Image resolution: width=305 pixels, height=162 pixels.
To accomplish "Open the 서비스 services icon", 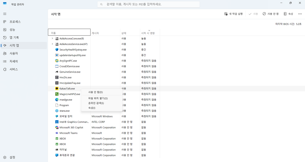I will [x=5, y=69].
